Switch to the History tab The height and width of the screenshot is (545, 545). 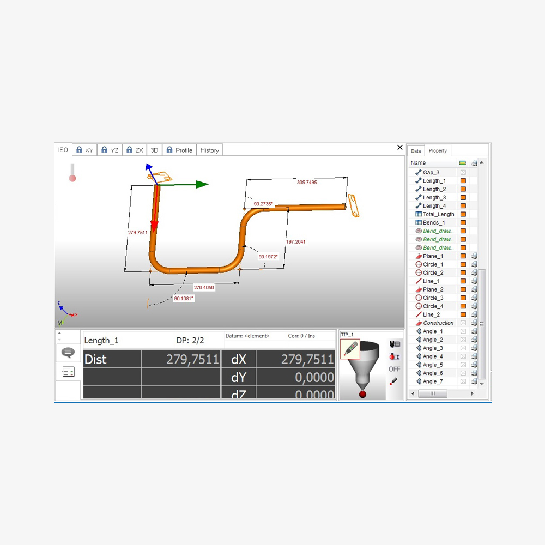(209, 150)
